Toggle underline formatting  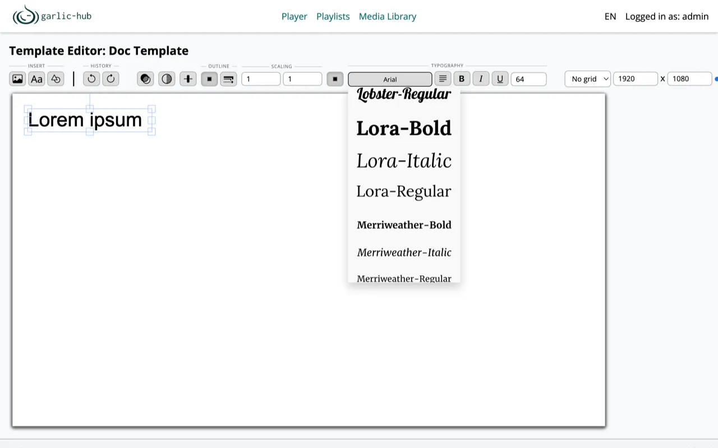tap(500, 79)
